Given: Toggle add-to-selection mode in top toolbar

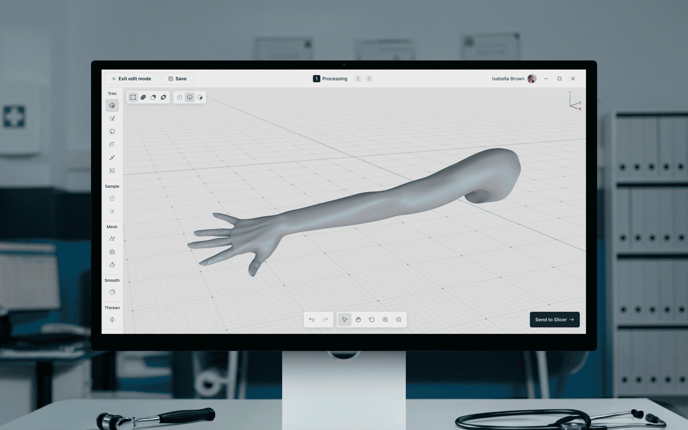Looking at the screenshot, I should click(143, 97).
